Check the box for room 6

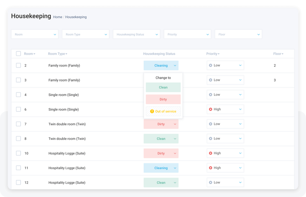coord(18,109)
